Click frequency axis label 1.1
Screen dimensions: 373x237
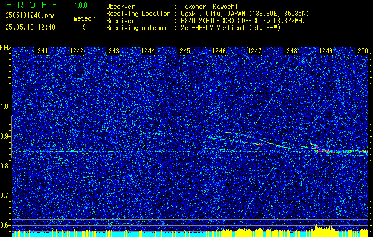tap(5, 77)
